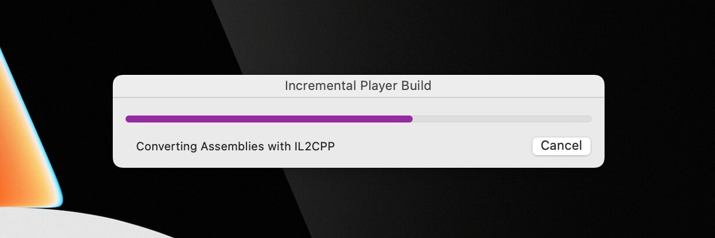The height and width of the screenshot is (238, 715).
Task: Click the left start of the build progress bar
Action: coord(128,119)
